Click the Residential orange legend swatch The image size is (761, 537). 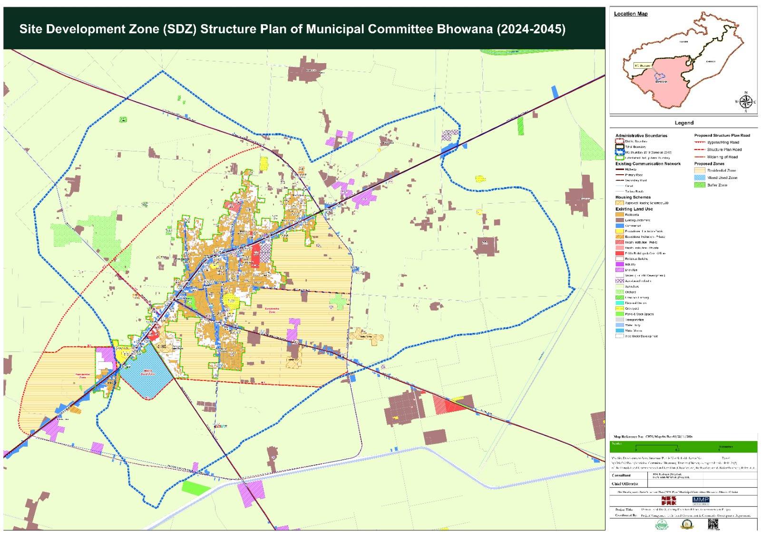(619, 215)
